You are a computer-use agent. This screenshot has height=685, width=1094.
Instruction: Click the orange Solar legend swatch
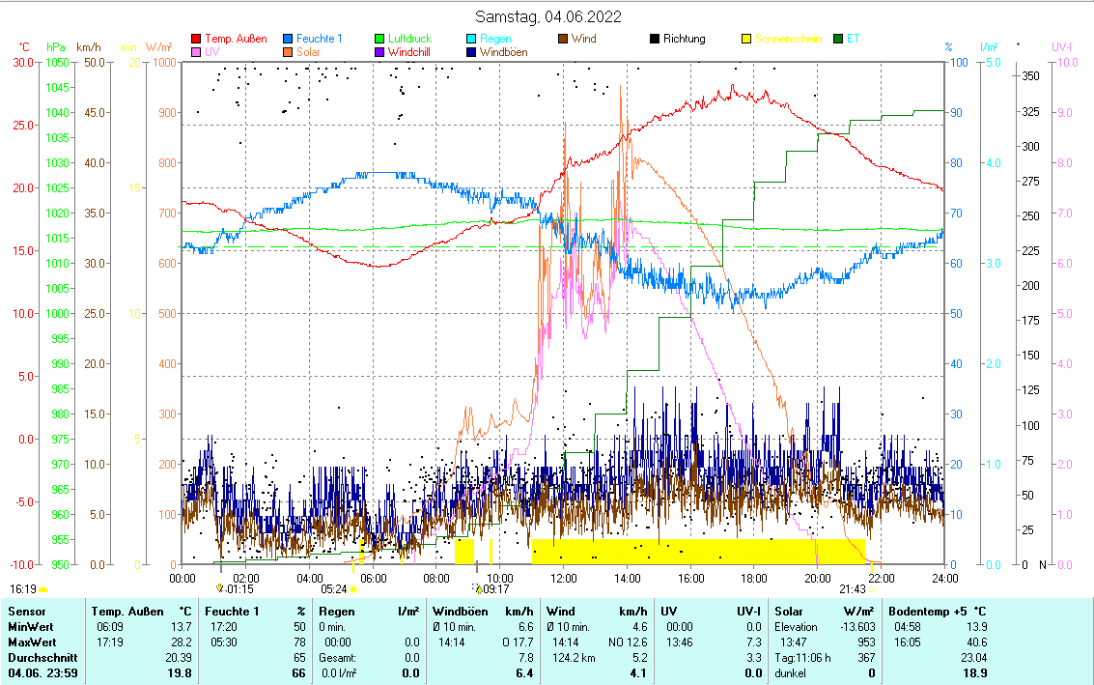288,52
